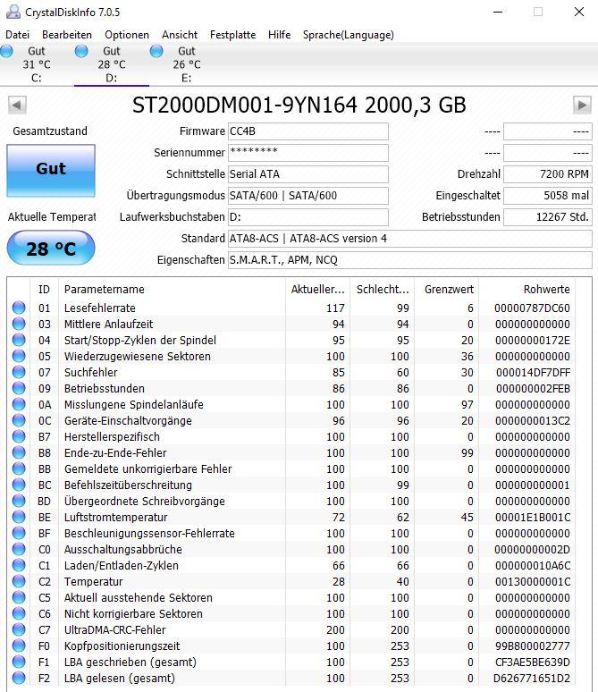
Task: Click the Laufwerksbuchstaben D: field
Action: (x=308, y=217)
